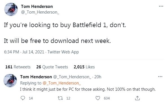Click the Twitter Web App source label
The width and height of the screenshot is (168, 104).
63,52
